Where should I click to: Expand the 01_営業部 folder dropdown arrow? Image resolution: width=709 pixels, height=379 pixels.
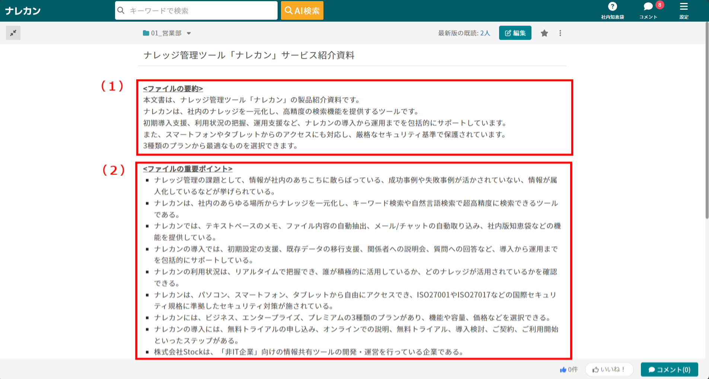189,33
